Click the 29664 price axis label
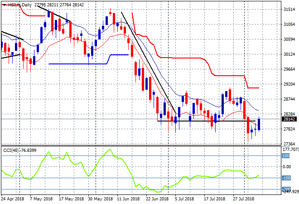Image resolution: width=299 pixels, height=204 pixels. [289, 69]
